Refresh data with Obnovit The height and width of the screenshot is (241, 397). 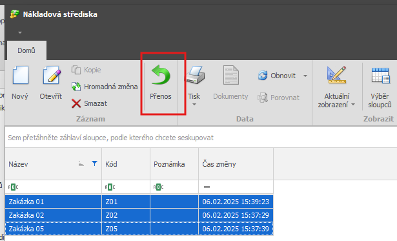click(x=277, y=76)
